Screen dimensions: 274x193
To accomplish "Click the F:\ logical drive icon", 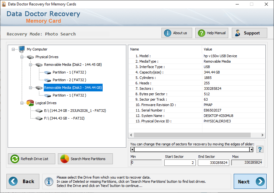I will point(39,119).
